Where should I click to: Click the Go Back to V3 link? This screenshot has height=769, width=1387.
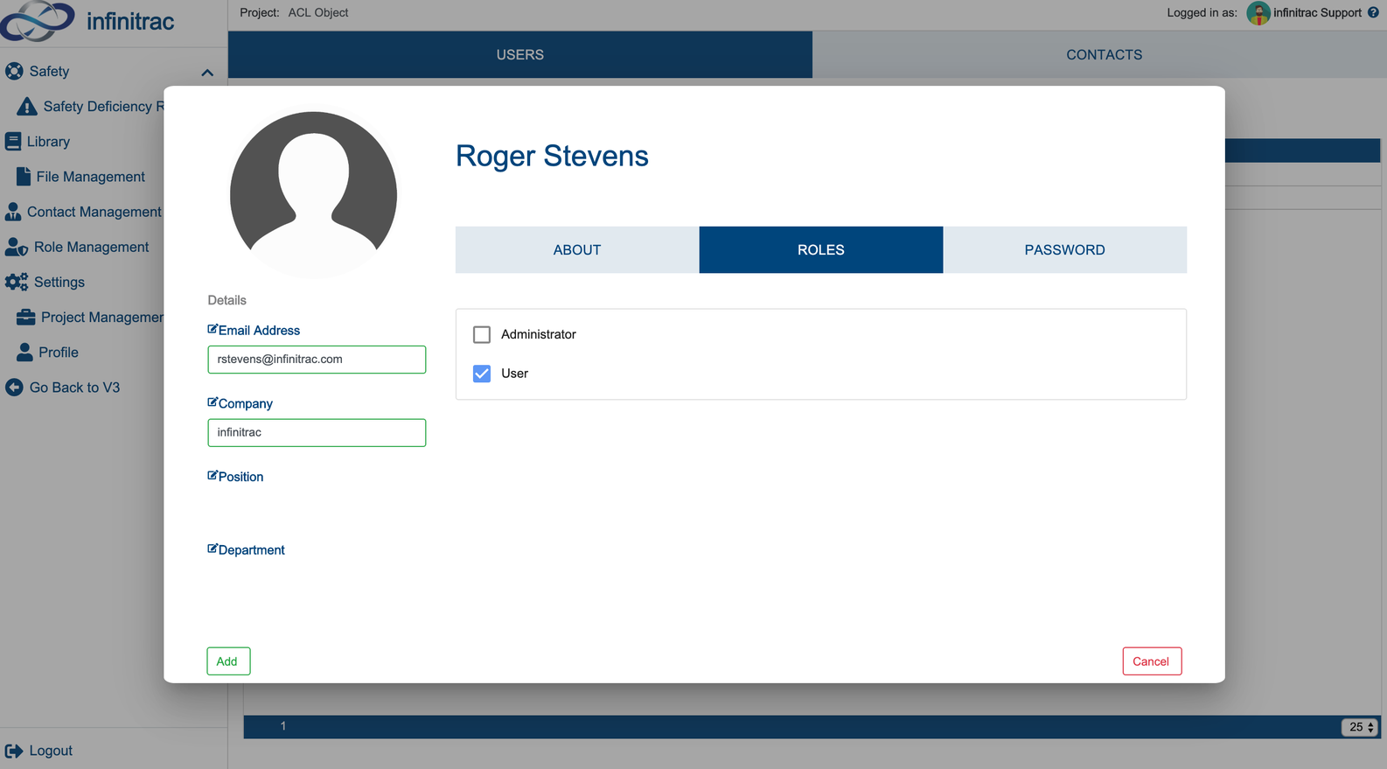(x=74, y=387)
